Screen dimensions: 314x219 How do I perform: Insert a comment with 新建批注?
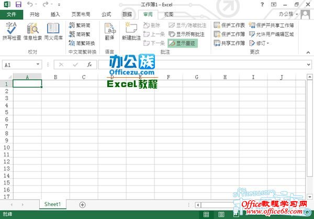point(131,31)
